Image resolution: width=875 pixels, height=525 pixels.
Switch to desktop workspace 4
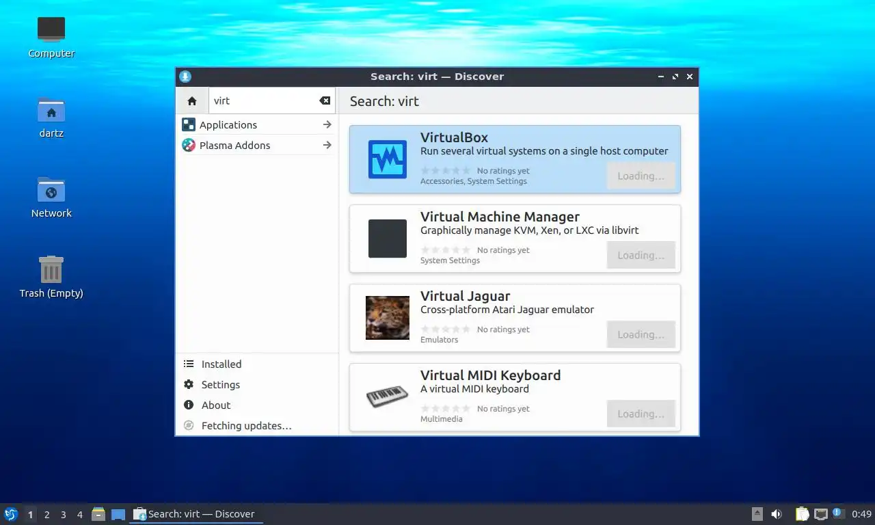(x=79, y=514)
